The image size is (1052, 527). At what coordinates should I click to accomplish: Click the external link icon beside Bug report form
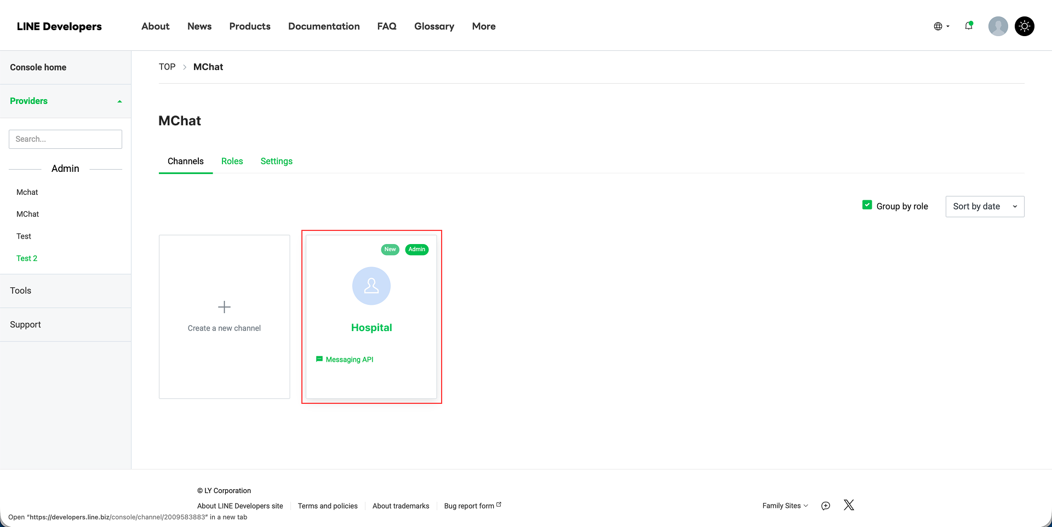coord(499,503)
